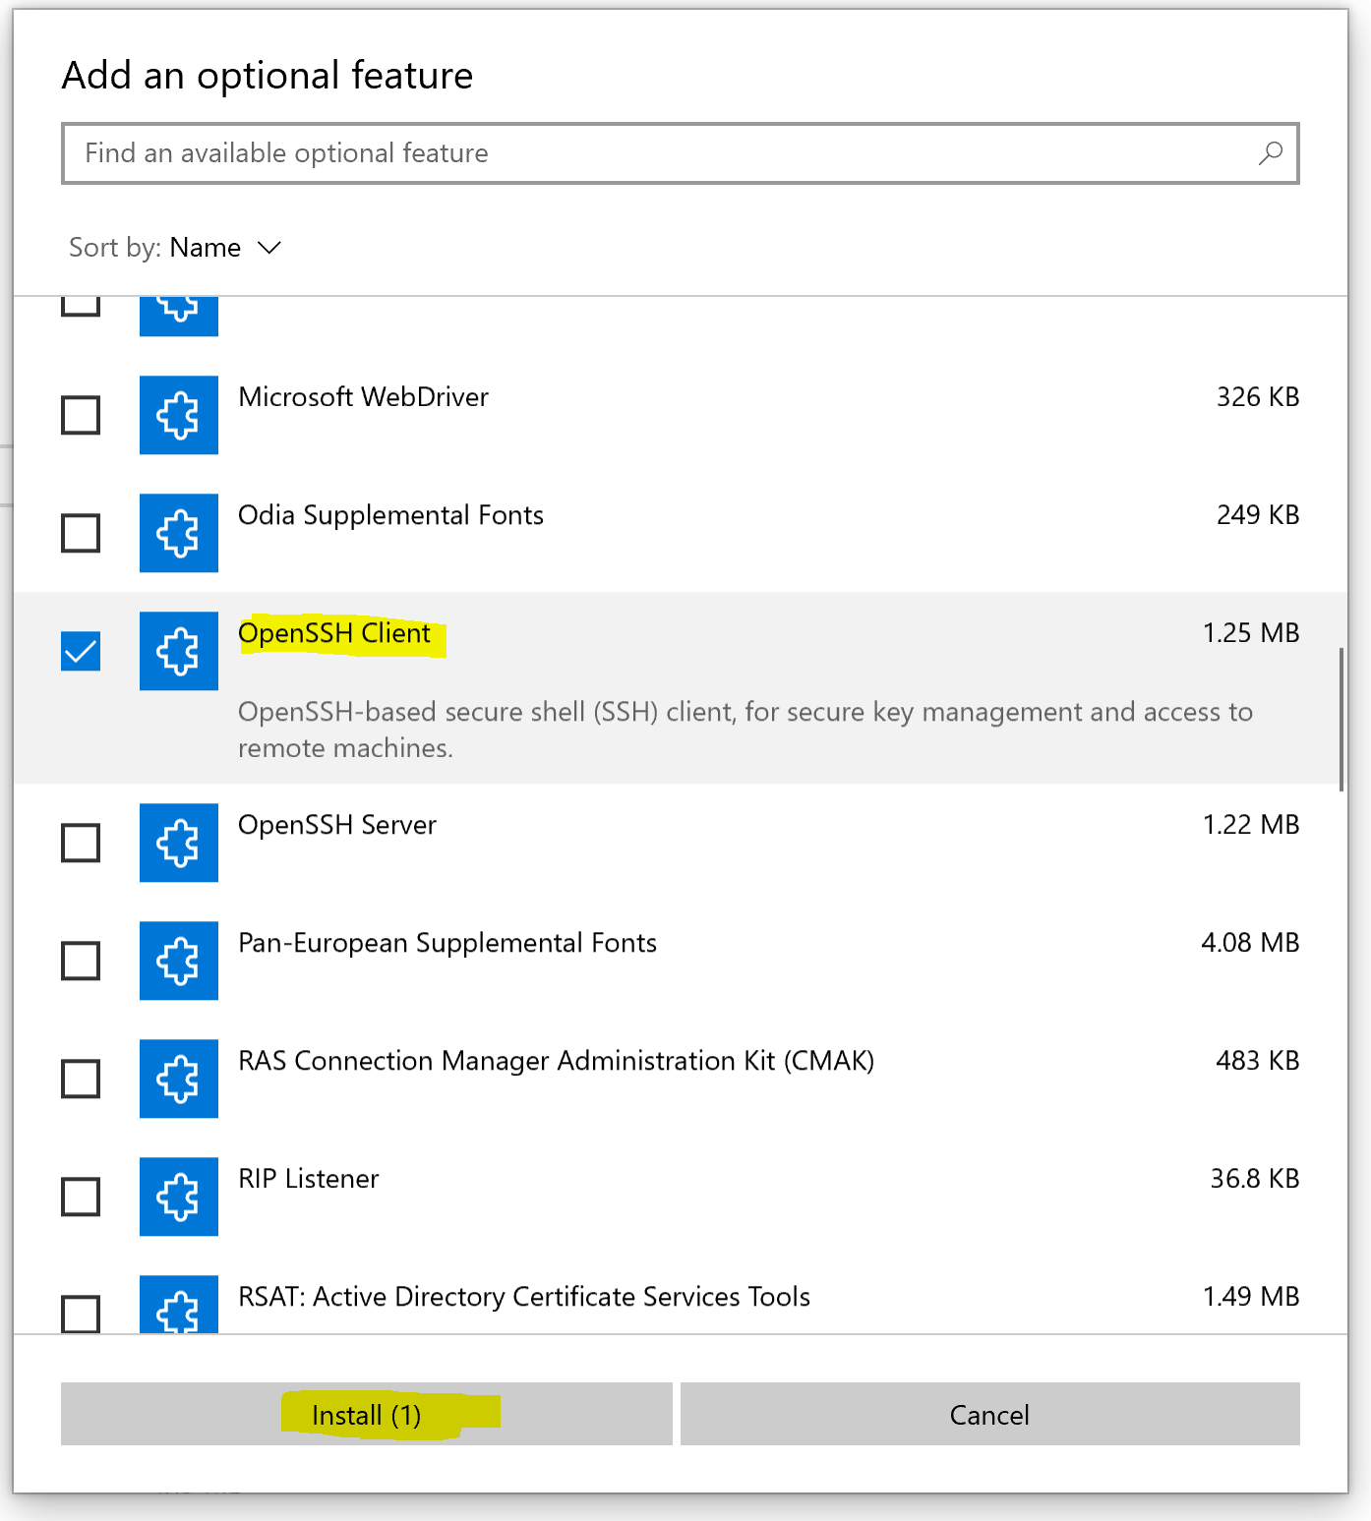Screen dimensions: 1371x1521
Task: Enable the RIP Listener checkbox
Action: pyautogui.click(x=81, y=1197)
